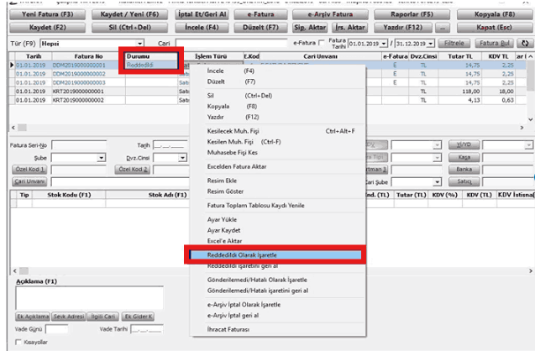Expand the Şube combo box
This screenshot has width=535, height=351.
point(101,158)
